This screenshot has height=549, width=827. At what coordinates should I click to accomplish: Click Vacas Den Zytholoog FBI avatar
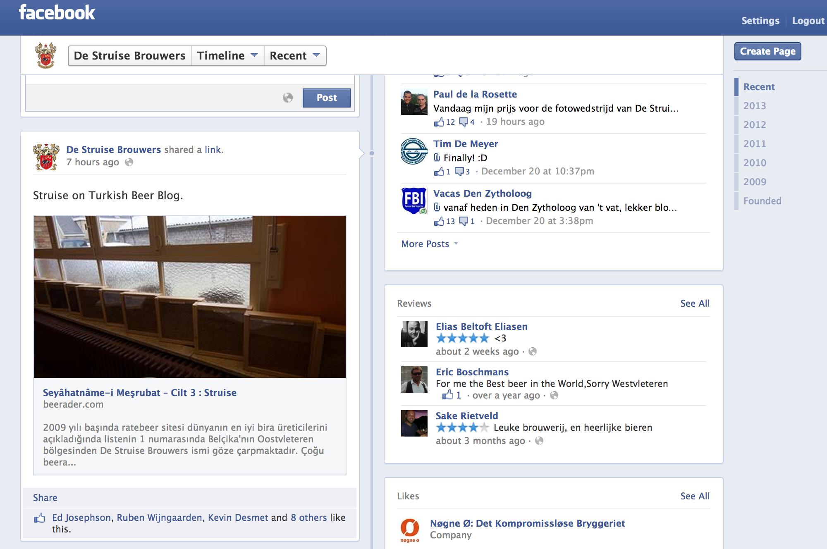[414, 201]
